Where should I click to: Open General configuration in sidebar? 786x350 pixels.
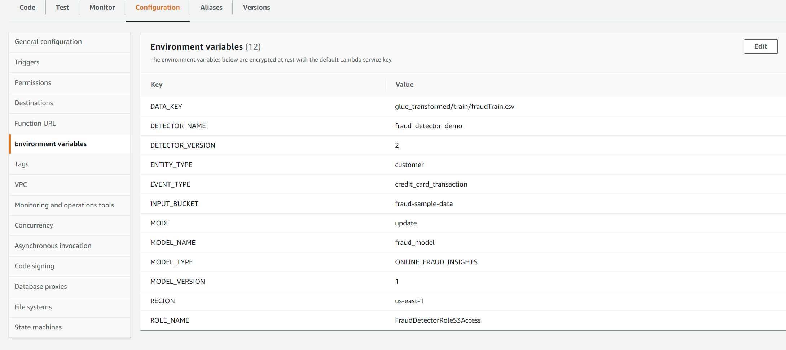pyautogui.click(x=48, y=42)
